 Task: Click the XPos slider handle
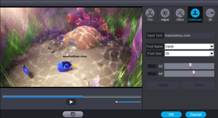pyautogui.click(x=191, y=66)
